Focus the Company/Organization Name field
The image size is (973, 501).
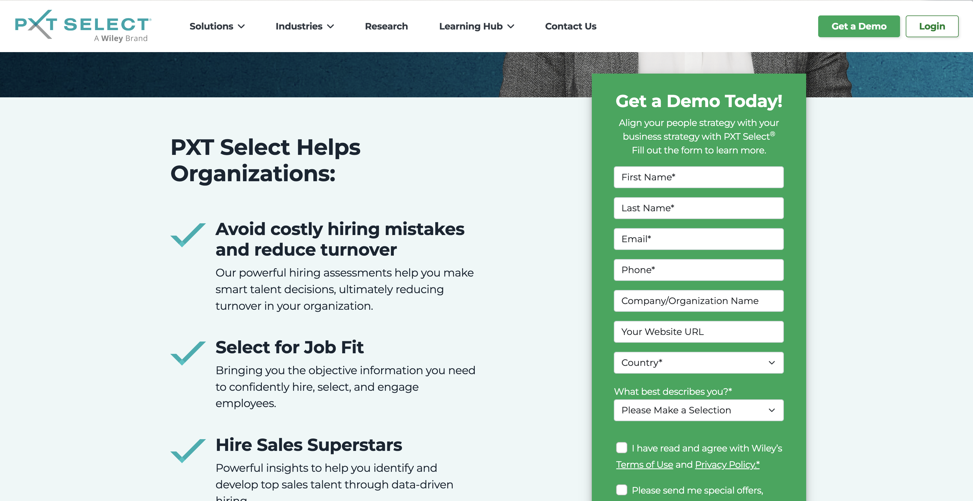[698, 301]
